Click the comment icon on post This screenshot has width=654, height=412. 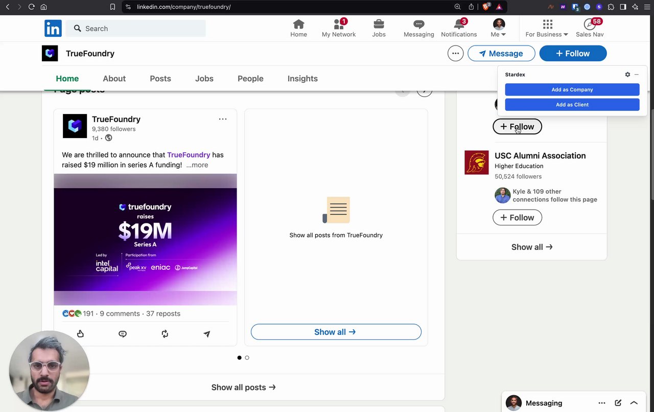click(123, 334)
